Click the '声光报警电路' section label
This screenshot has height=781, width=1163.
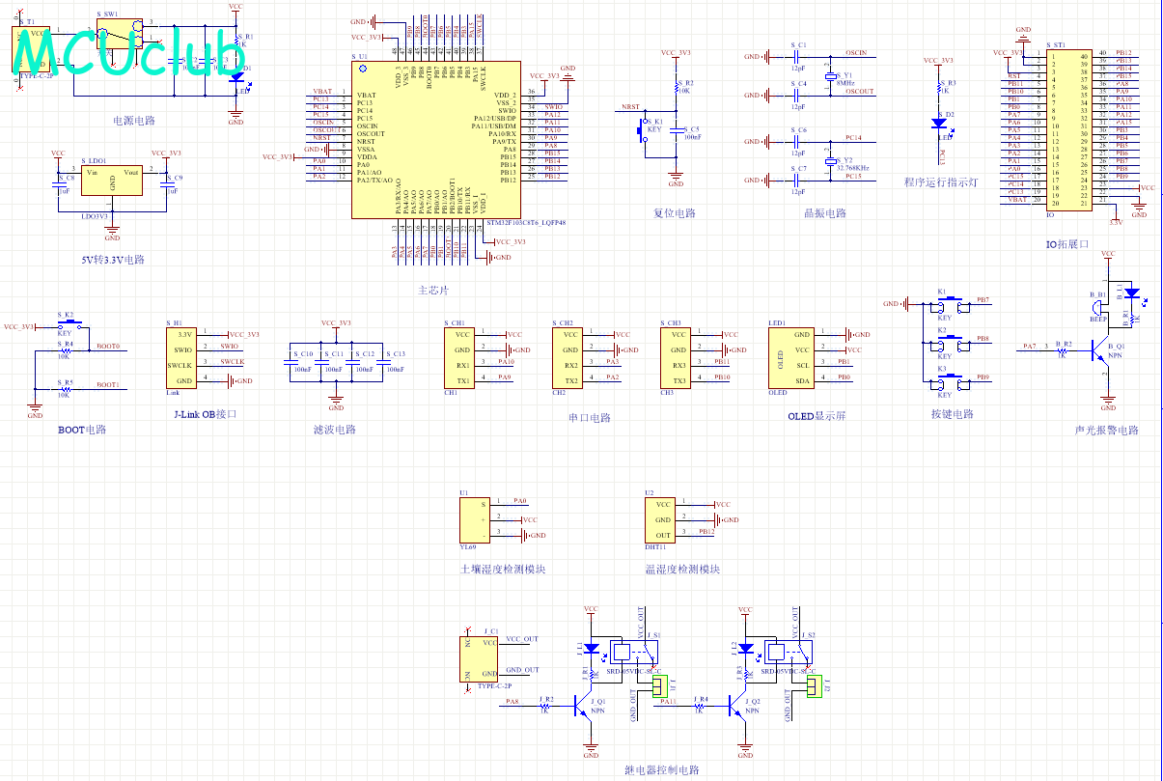click(1106, 430)
